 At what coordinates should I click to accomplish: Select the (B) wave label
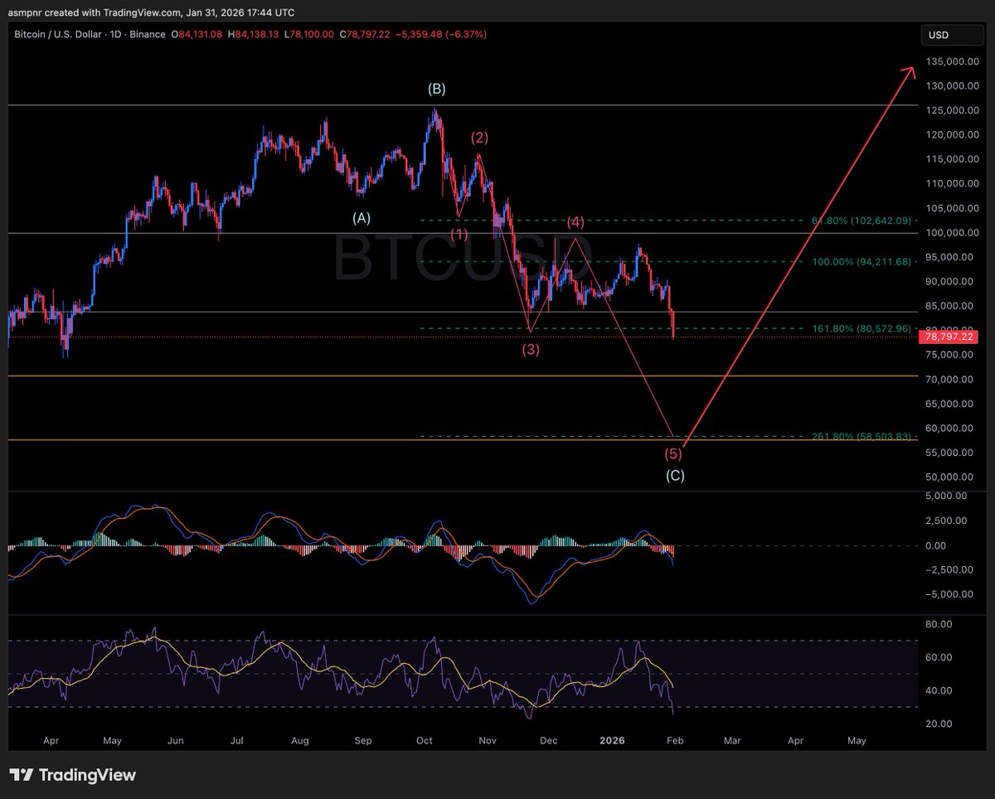pos(437,89)
